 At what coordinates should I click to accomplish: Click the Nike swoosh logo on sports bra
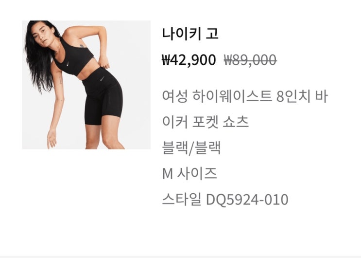[x=68, y=64]
